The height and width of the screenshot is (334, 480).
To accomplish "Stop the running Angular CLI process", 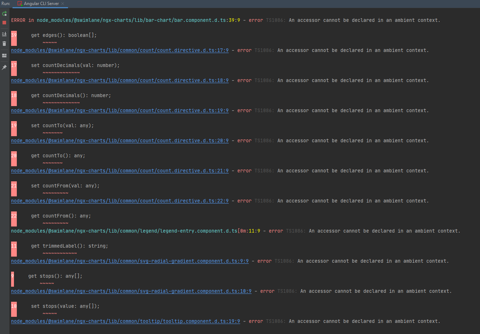I will [4, 22].
